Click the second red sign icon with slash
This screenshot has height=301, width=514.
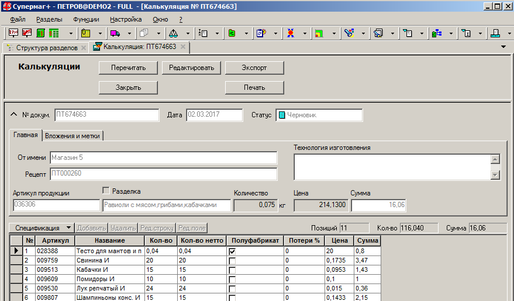pos(27,33)
